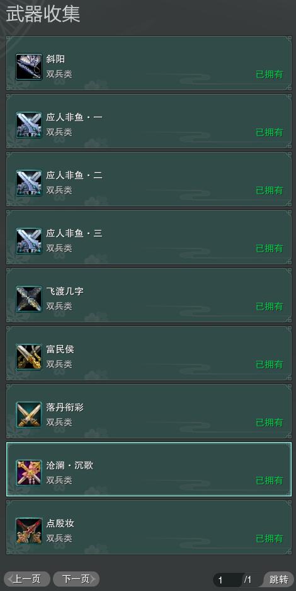Go to previous page with 上一页
The height and width of the screenshot is (591, 296).
coord(27,579)
